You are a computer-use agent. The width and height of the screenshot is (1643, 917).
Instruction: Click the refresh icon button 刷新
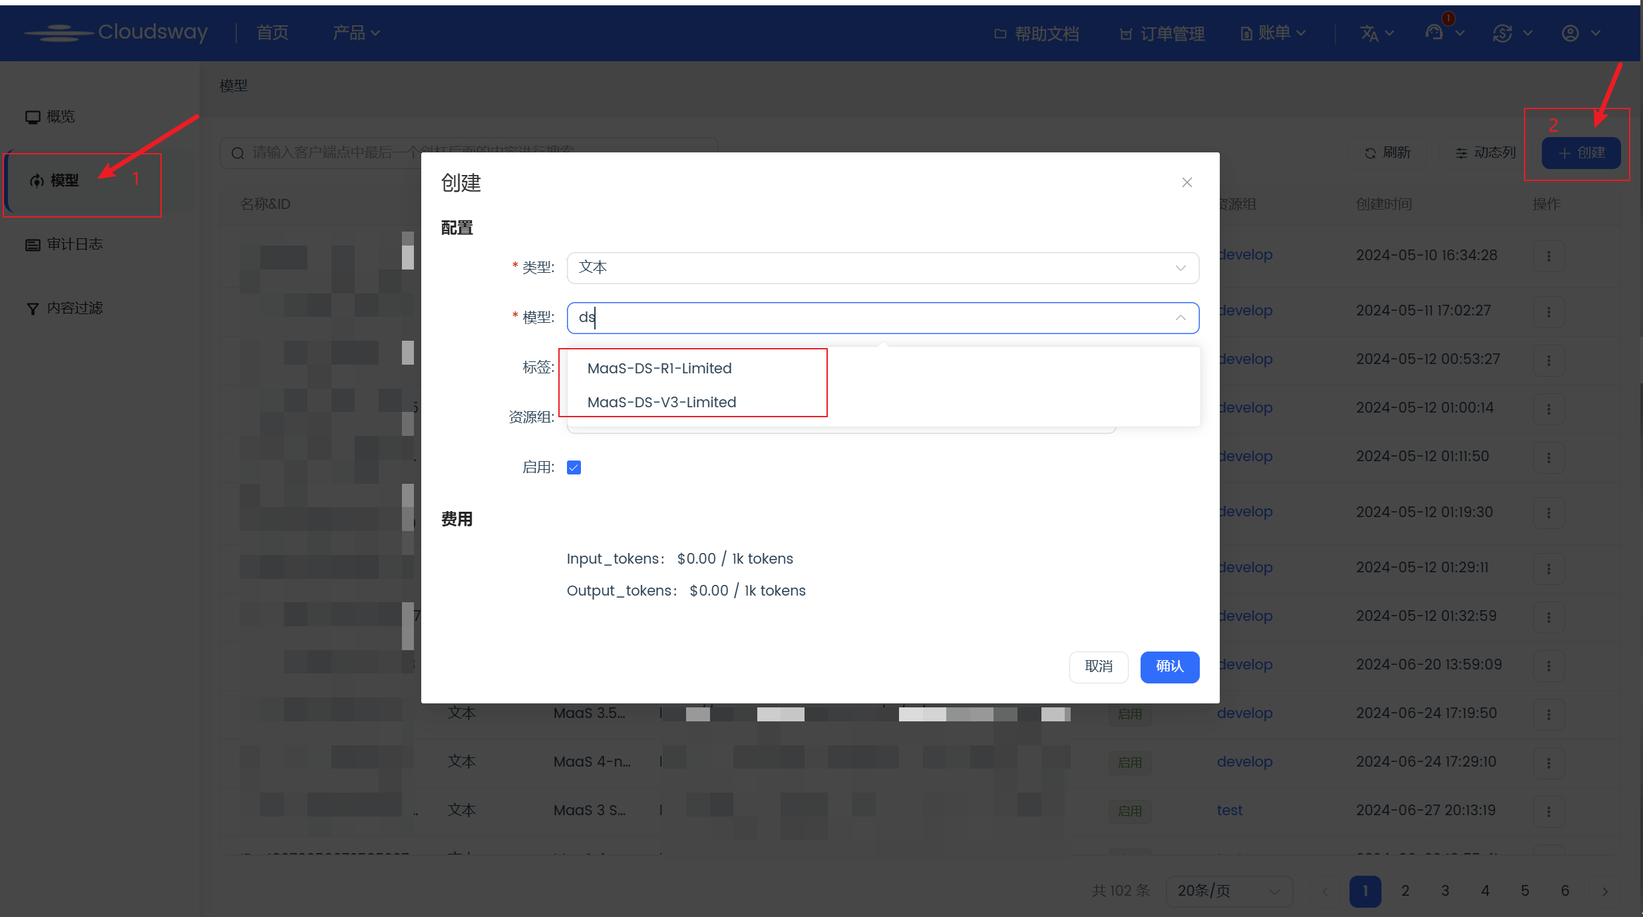click(1387, 153)
